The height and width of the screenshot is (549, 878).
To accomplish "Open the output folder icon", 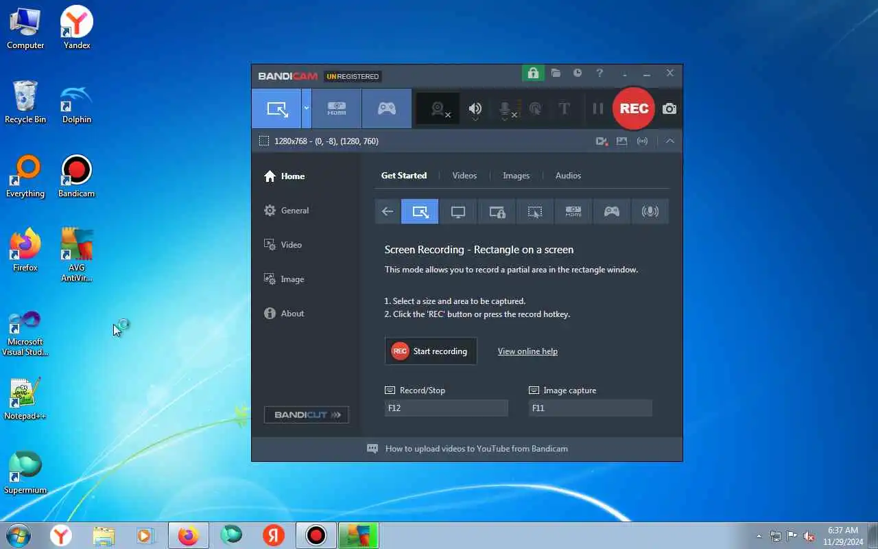I will tap(556, 73).
